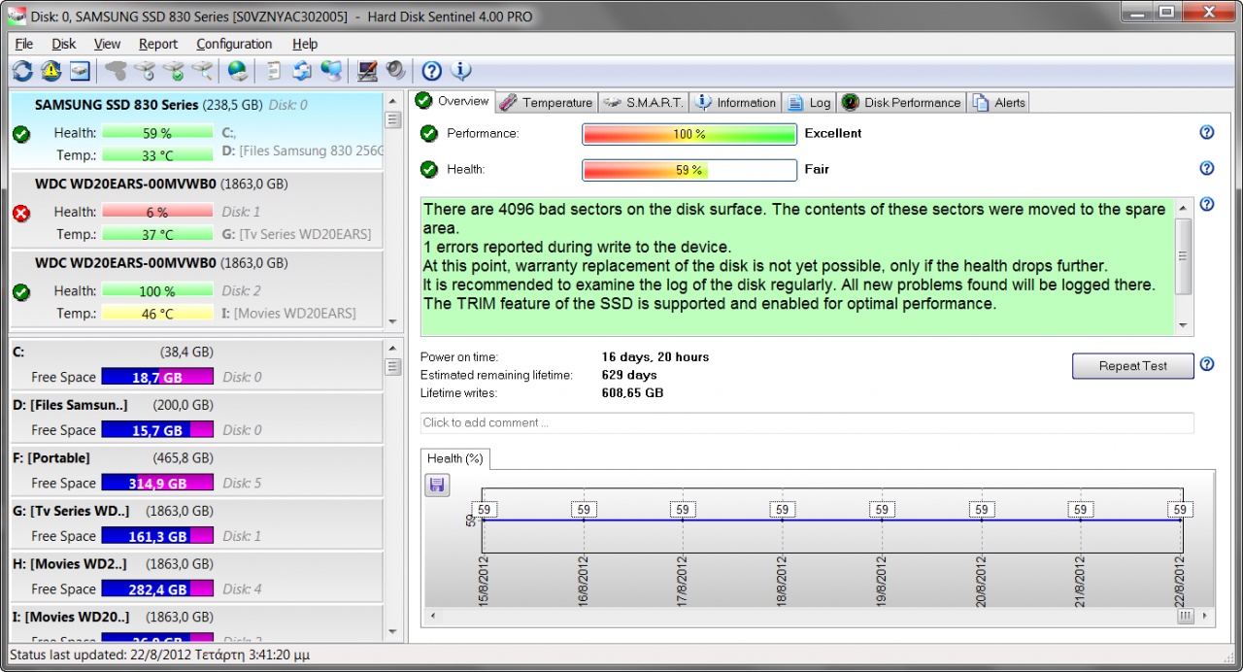1243x672 pixels.
Task: Open the Report menu
Action: point(158,44)
